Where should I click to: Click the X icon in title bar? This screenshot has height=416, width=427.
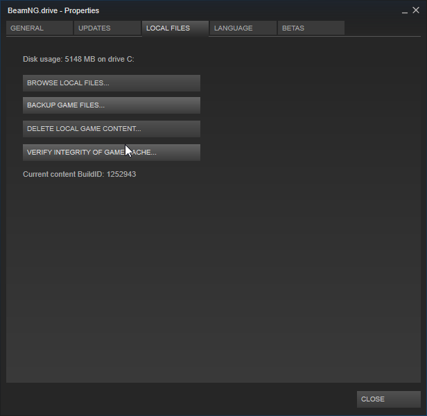click(416, 10)
